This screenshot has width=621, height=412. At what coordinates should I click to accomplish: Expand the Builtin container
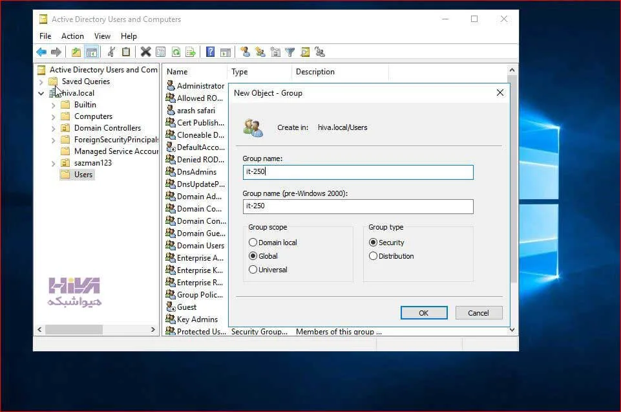[53, 105]
